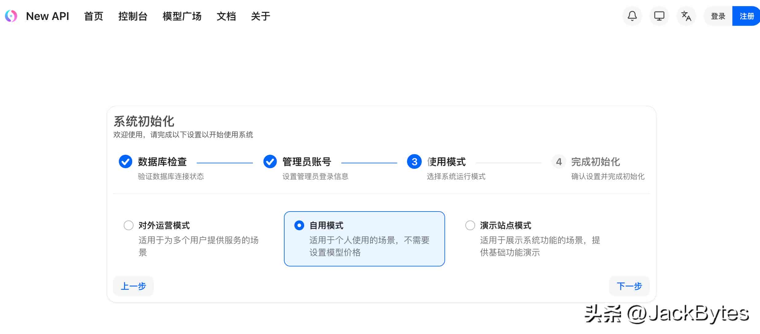Viewport: 760px width, 334px height.
Task: Go back with 上一步 button
Action: tap(133, 286)
